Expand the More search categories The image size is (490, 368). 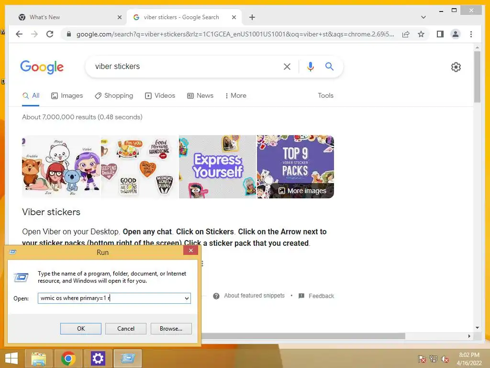[x=235, y=96]
